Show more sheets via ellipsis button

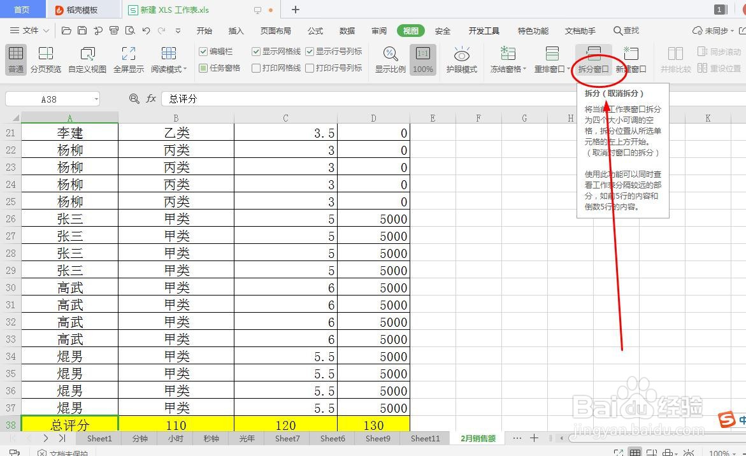[x=517, y=438]
